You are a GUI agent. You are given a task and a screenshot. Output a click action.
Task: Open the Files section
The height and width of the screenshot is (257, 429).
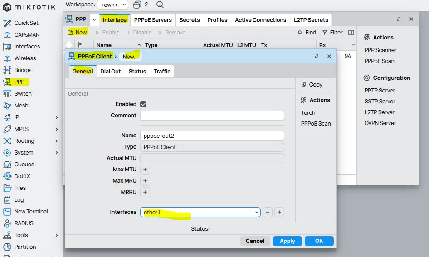point(20,188)
